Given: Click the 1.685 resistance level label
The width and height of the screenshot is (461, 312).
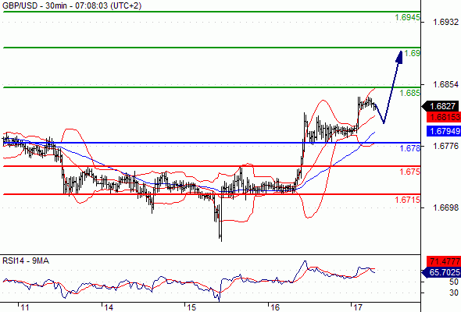Looking at the screenshot, I should pos(410,93).
